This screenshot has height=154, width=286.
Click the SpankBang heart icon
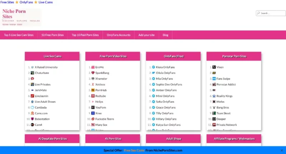click(x=93, y=73)
